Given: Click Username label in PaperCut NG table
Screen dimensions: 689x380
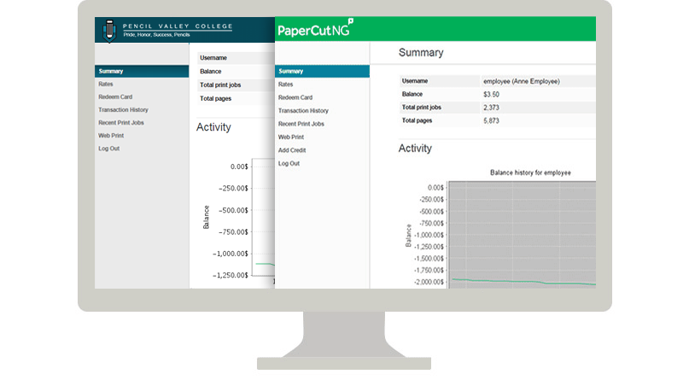Looking at the screenshot, I should [x=415, y=81].
